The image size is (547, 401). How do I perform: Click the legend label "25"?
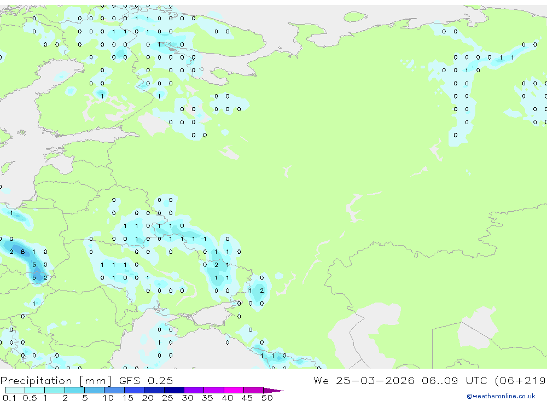168,398
